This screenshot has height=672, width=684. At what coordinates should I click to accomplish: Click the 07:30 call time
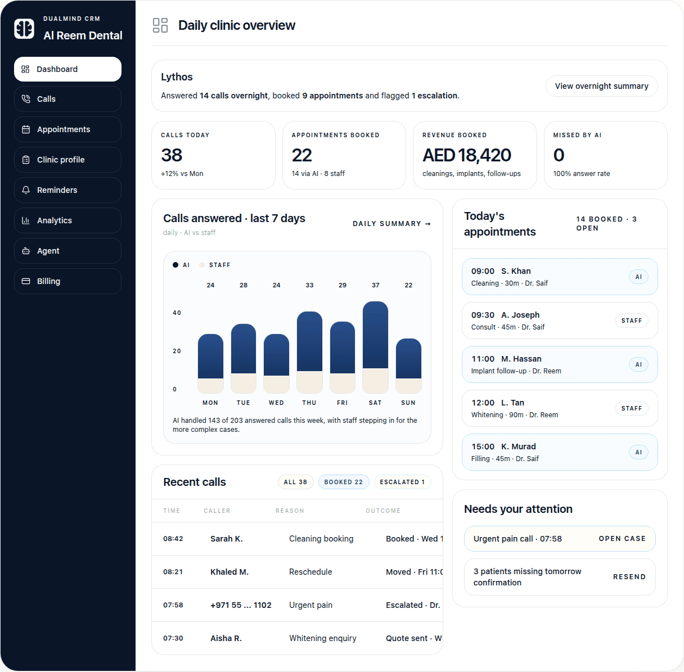pyautogui.click(x=173, y=638)
